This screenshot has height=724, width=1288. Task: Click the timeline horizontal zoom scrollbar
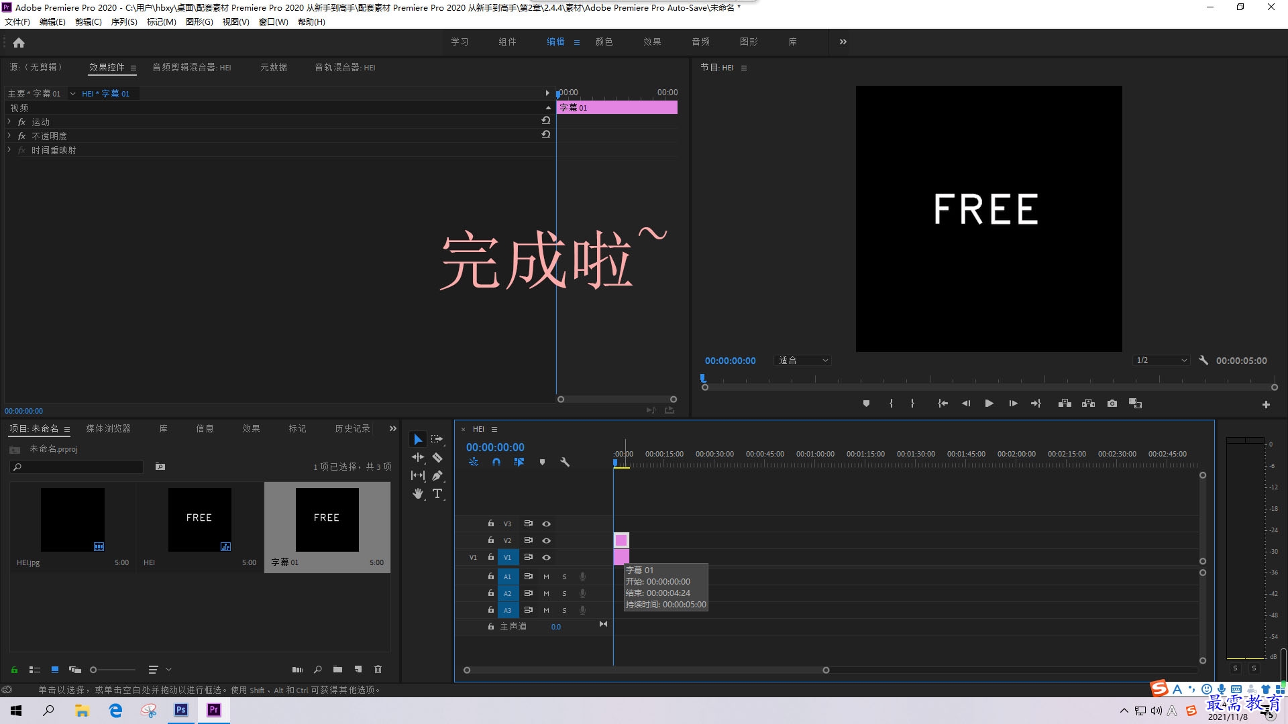pyautogui.click(x=646, y=670)
